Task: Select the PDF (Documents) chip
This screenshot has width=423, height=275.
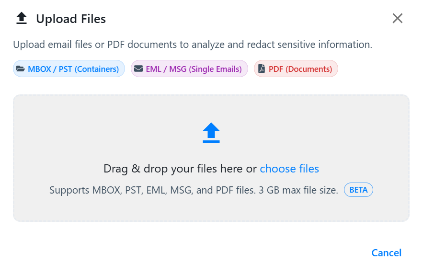Action: coord(296,69)
